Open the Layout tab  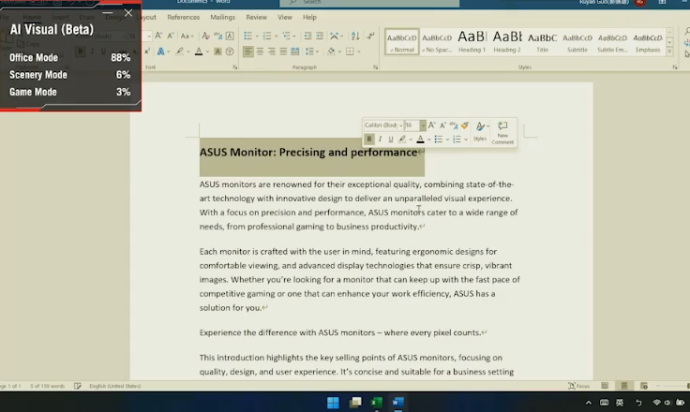pos(146,17)
